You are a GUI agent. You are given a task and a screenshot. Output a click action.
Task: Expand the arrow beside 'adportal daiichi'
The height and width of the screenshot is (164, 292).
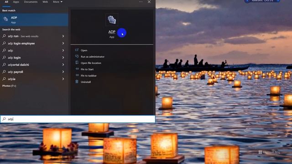click(x=63, y=65)
